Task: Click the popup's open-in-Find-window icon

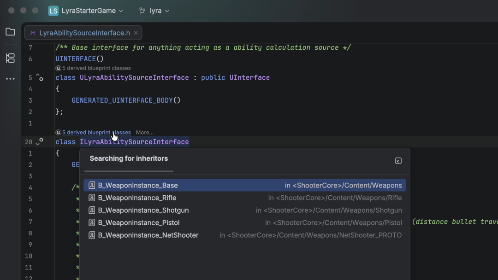Action: coord(398,161)
